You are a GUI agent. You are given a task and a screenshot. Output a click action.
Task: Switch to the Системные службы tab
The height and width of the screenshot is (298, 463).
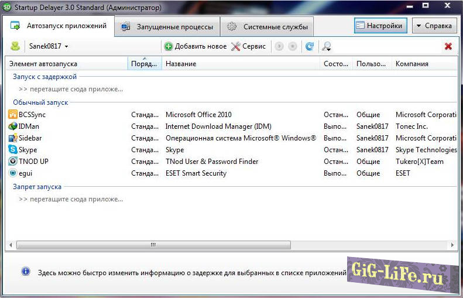(x=268, y=27)
